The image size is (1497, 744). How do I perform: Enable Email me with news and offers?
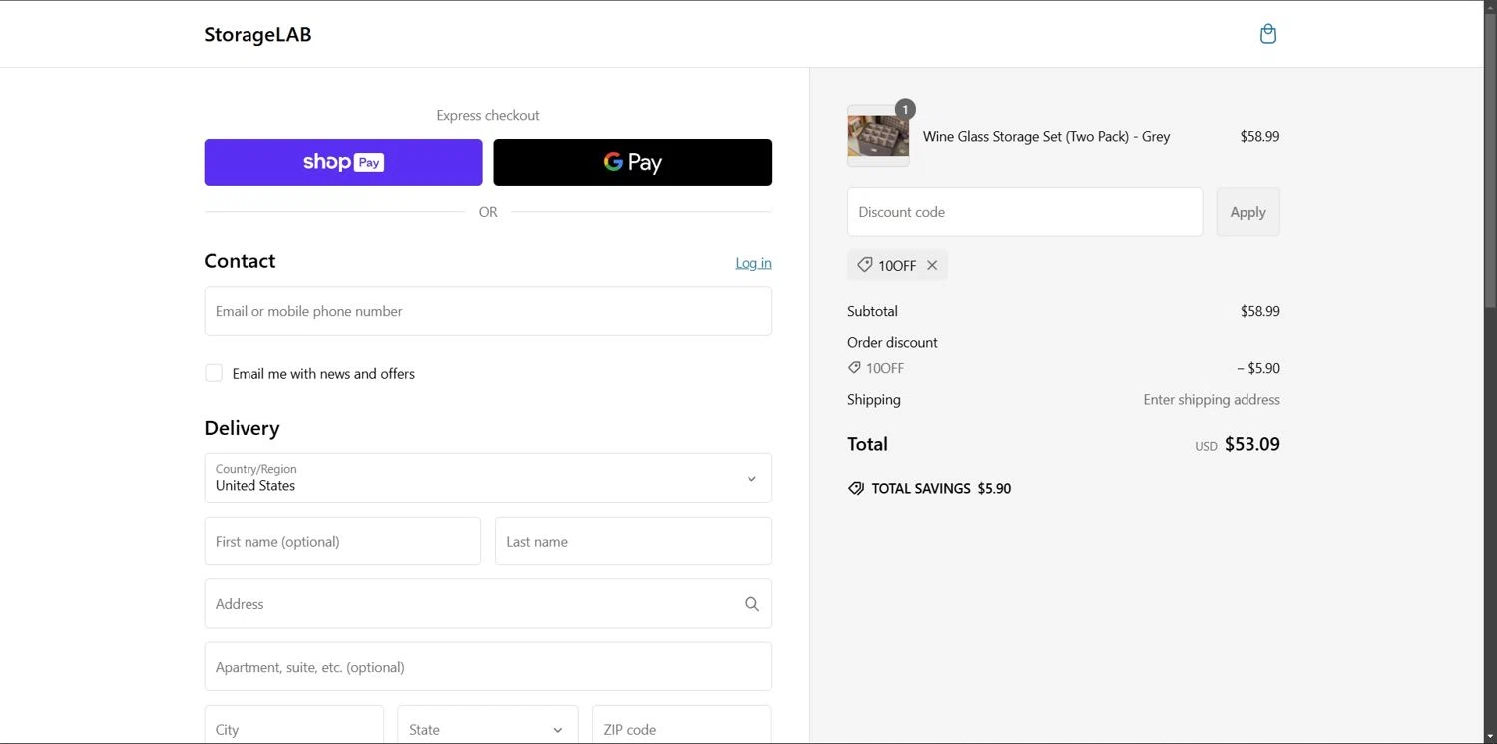214,373
